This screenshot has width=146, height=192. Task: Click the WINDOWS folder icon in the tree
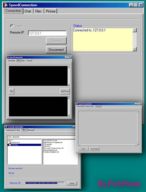10,143
